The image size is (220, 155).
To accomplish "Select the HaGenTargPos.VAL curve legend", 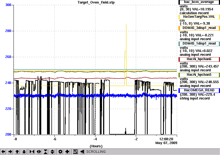I will click(x=199, y=17).
